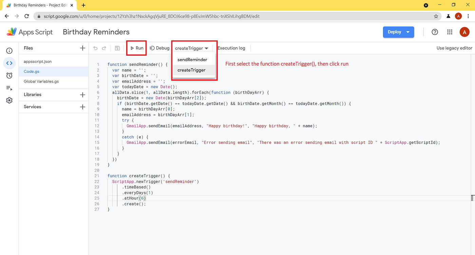Run the createTrigger function
This screenshot has width=475, height=255.
[136, 48]
